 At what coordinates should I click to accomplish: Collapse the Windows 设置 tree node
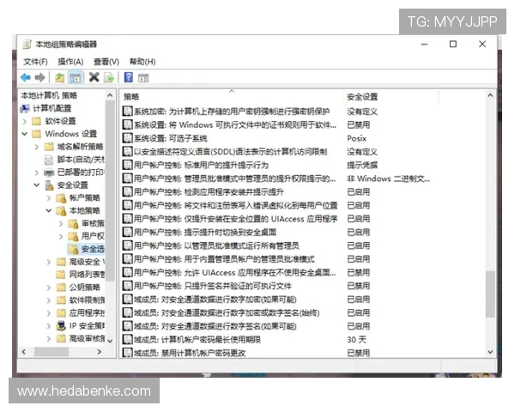coord(25,134)
